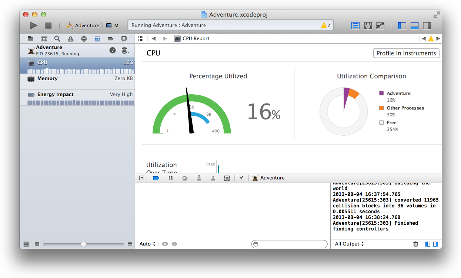461x278 pixels.
Task: Toggle the navigator pane visibility
Action: point(402,26)
